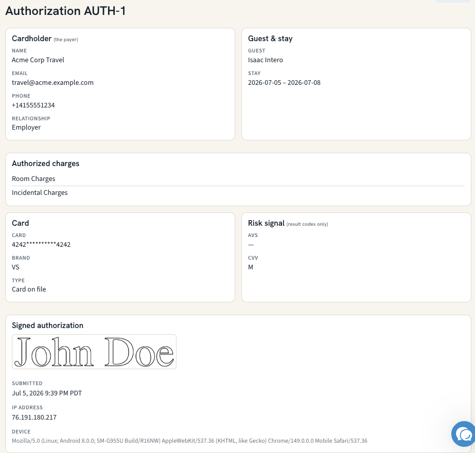Click the Room Charges row

[238, 179]
